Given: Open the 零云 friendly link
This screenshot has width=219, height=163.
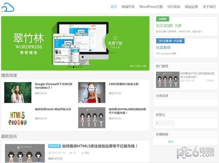Looking at the screenshot, I should 171,141.
